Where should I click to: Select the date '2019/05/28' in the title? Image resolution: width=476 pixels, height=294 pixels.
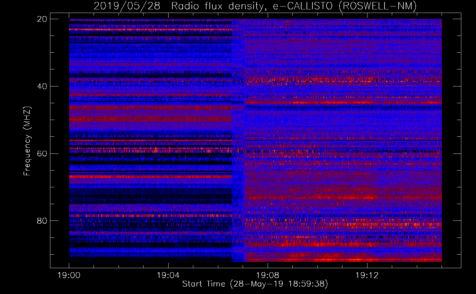(127, 6)
